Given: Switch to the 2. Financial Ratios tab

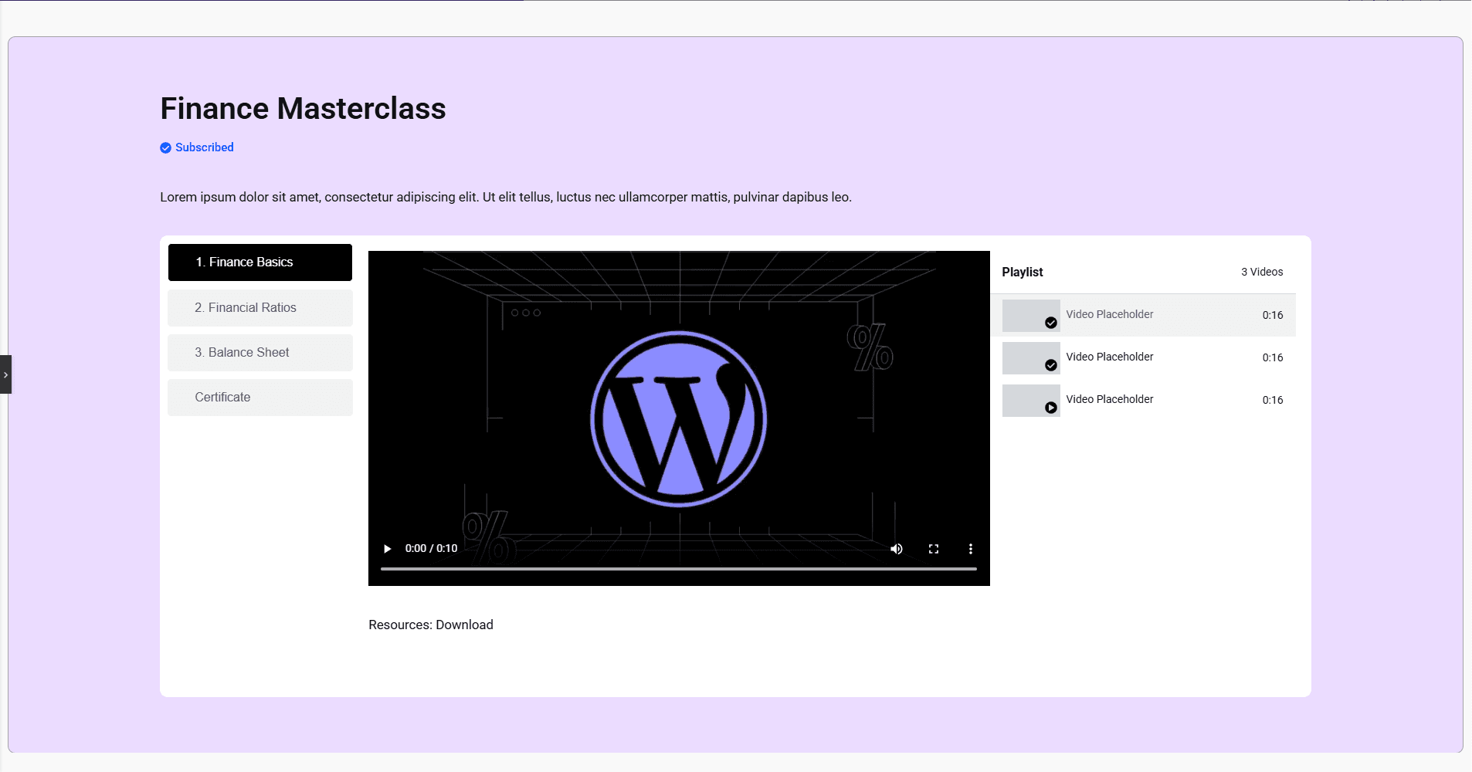Looking at the screenshot, I should [260, 307].
